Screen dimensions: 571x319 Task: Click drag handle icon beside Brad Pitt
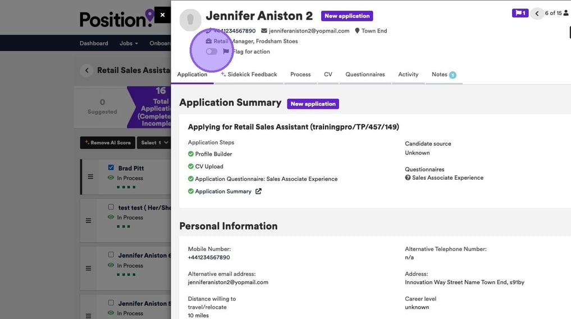click(90, 176)
